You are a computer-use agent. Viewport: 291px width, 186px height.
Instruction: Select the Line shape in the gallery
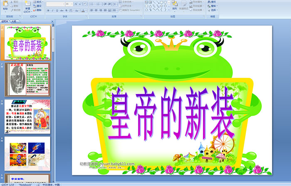pyautogui.click(x=154, y=2)
